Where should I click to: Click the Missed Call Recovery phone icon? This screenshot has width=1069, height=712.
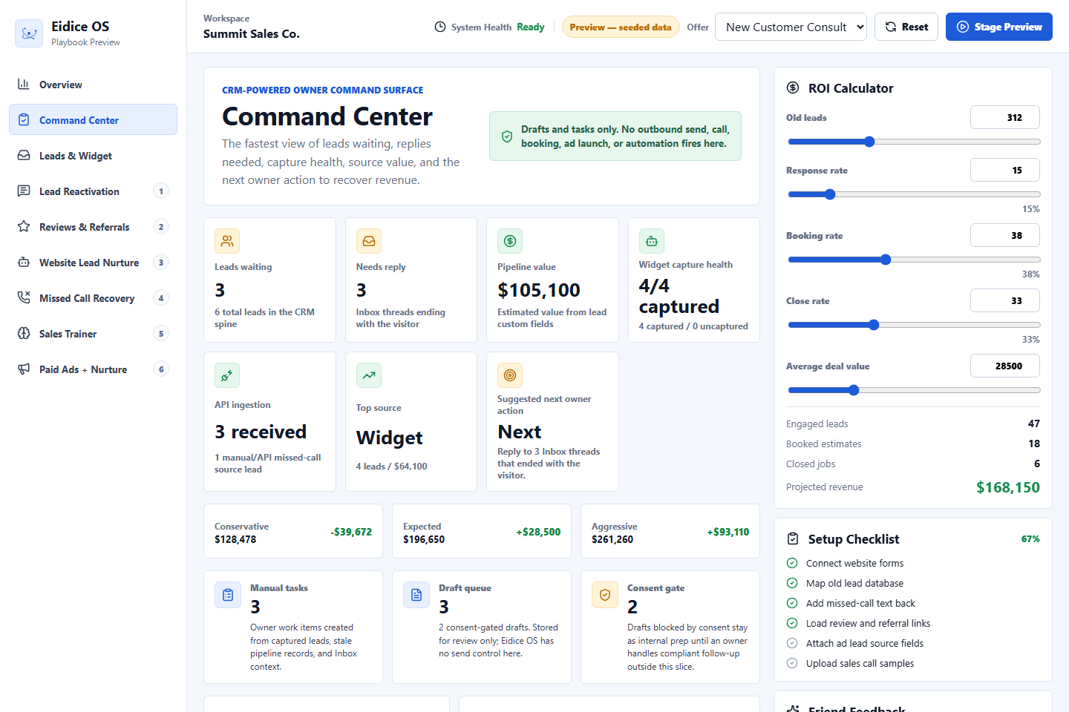(x=24, y=297)
